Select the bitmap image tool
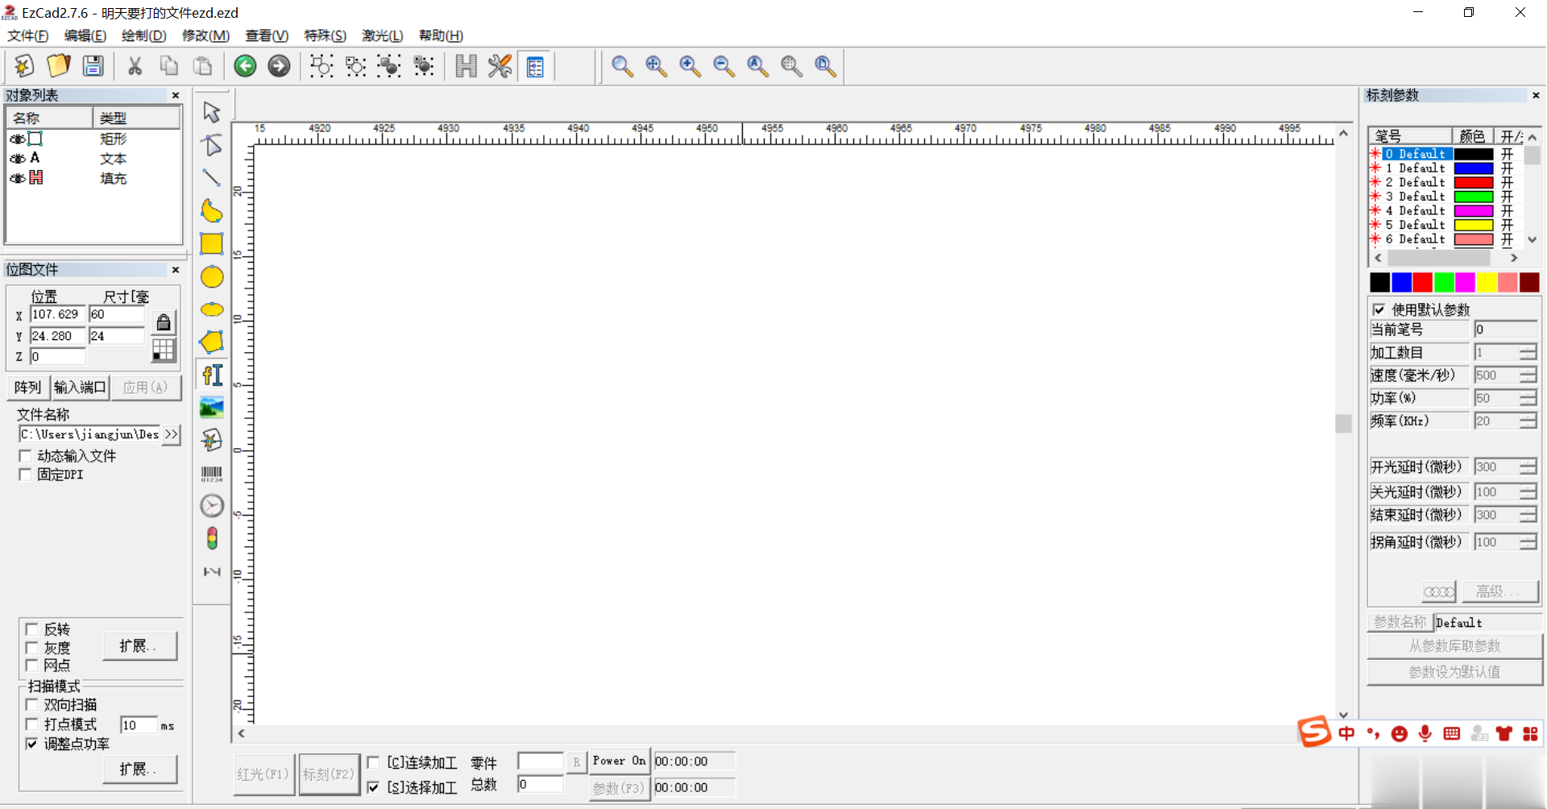The width and height of the screenshot is (1547, 809). click(x=212, y=408)
